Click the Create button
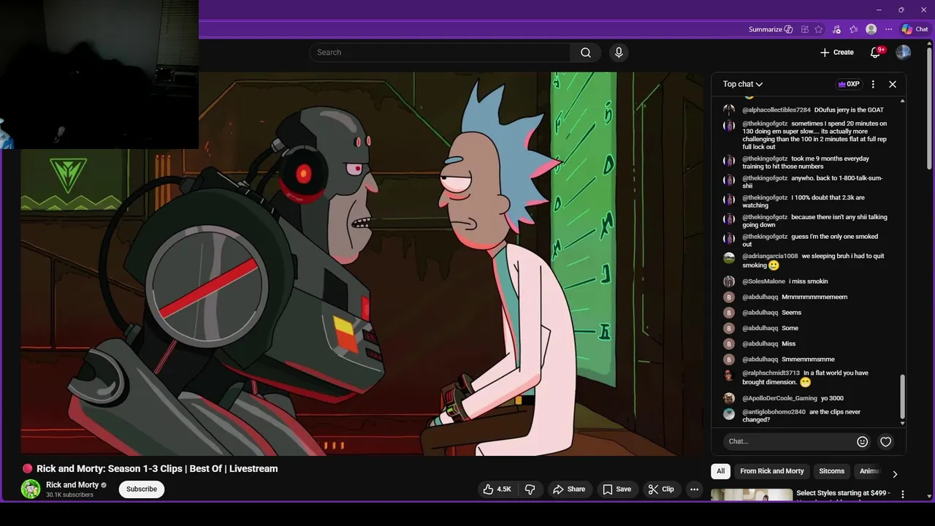Image resolution: width=935 pixels, height=526 pixels. click(837, 53)
